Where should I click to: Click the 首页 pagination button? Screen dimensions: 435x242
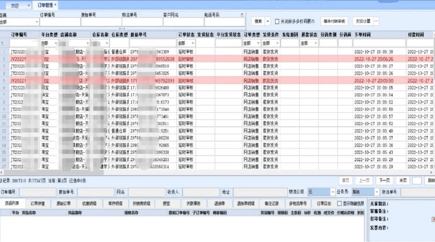(346, 180)
